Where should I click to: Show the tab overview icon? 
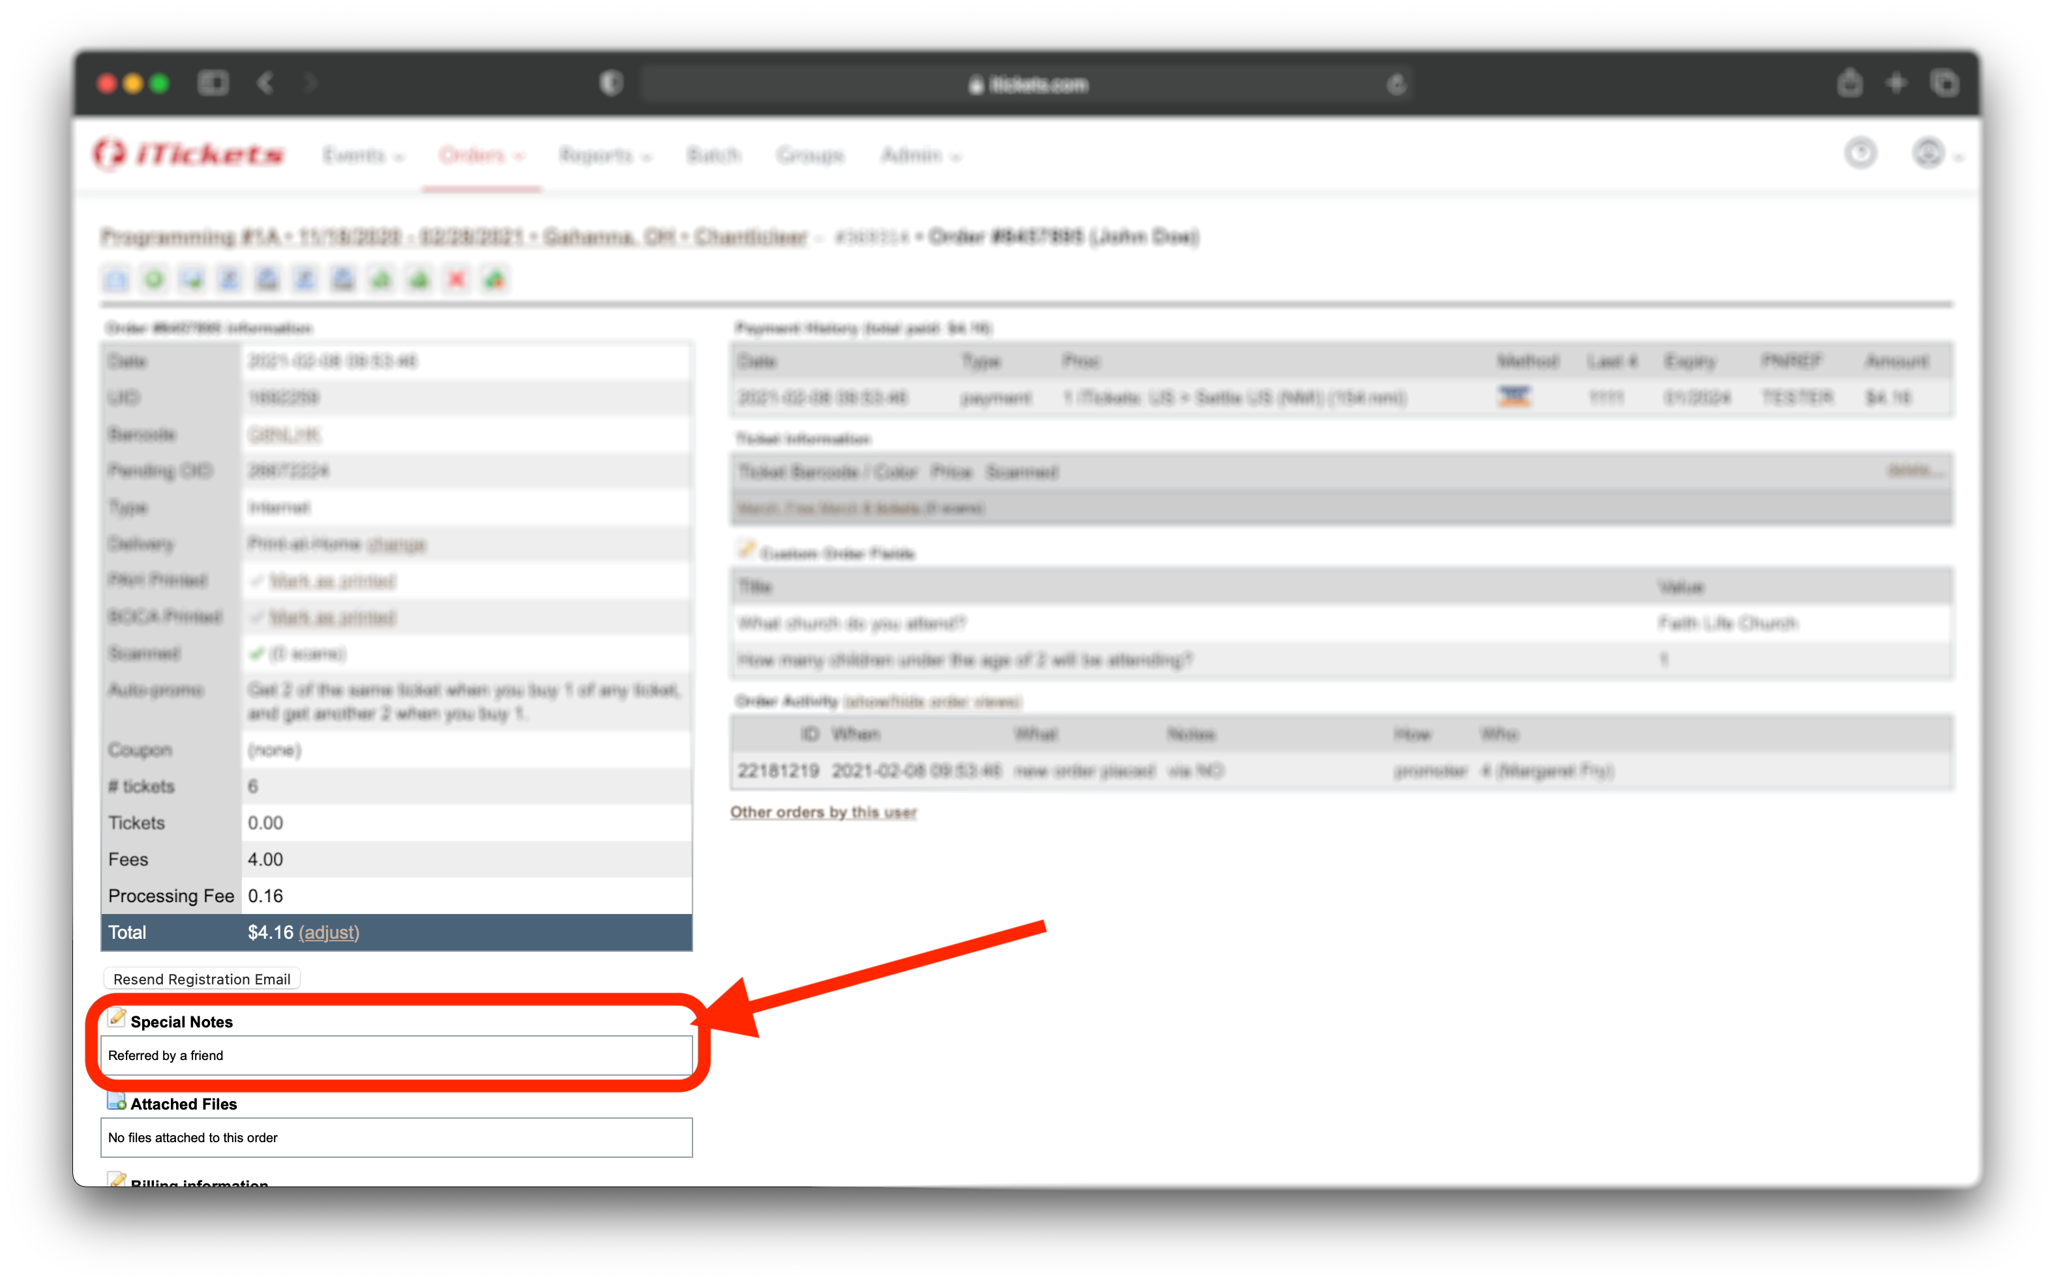click(1944, 83)
